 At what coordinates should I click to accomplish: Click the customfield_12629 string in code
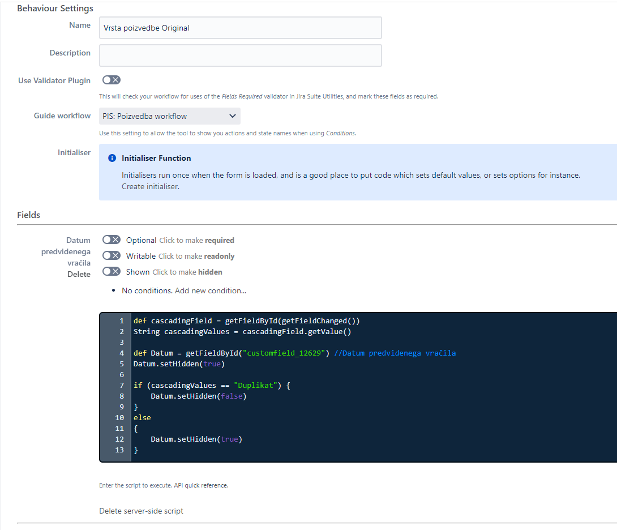coord(284,353)
